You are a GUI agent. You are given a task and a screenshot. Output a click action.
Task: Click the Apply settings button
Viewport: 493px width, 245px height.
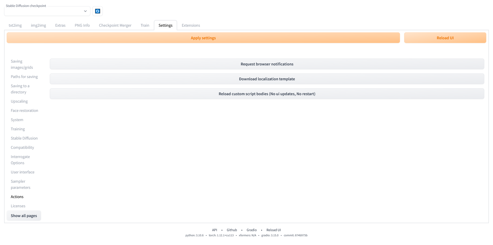[x=203, y=38]
